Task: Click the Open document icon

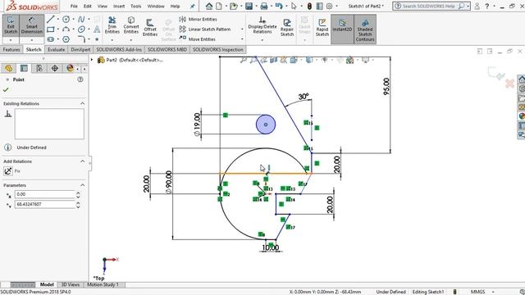Action: (x=233, y=6)
